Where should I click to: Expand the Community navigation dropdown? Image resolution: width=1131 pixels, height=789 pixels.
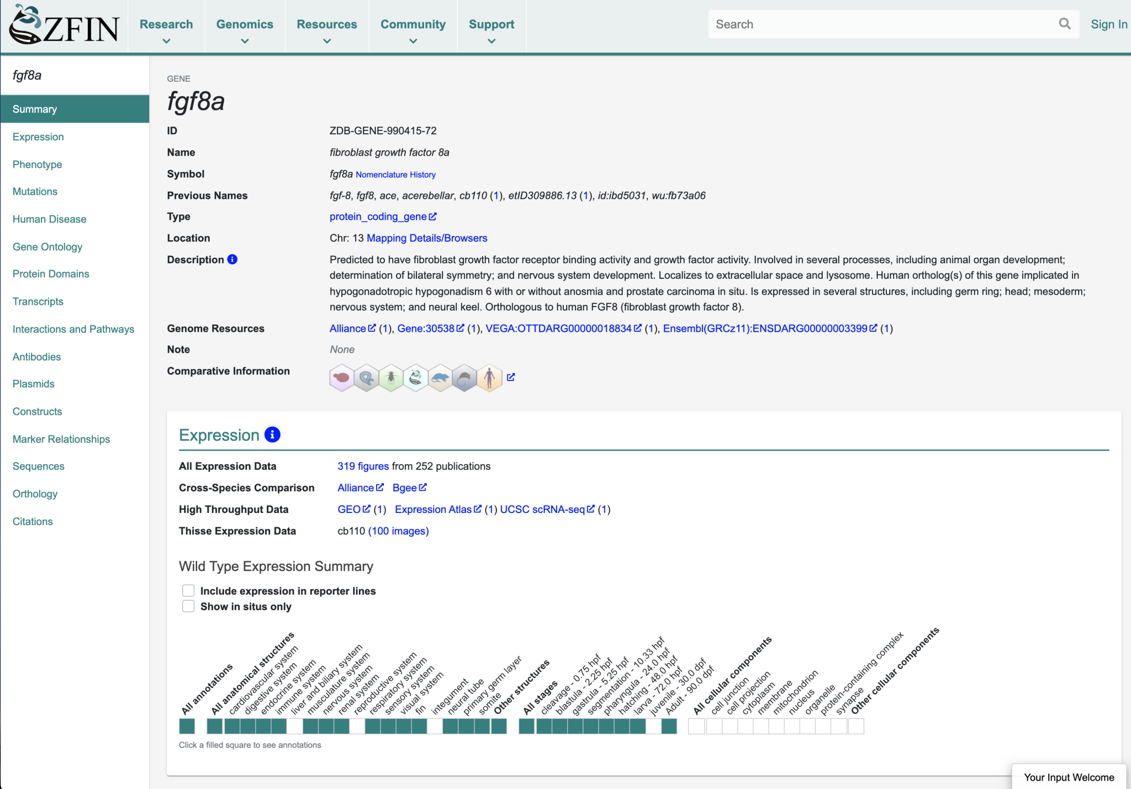click(x=413, y=24)
